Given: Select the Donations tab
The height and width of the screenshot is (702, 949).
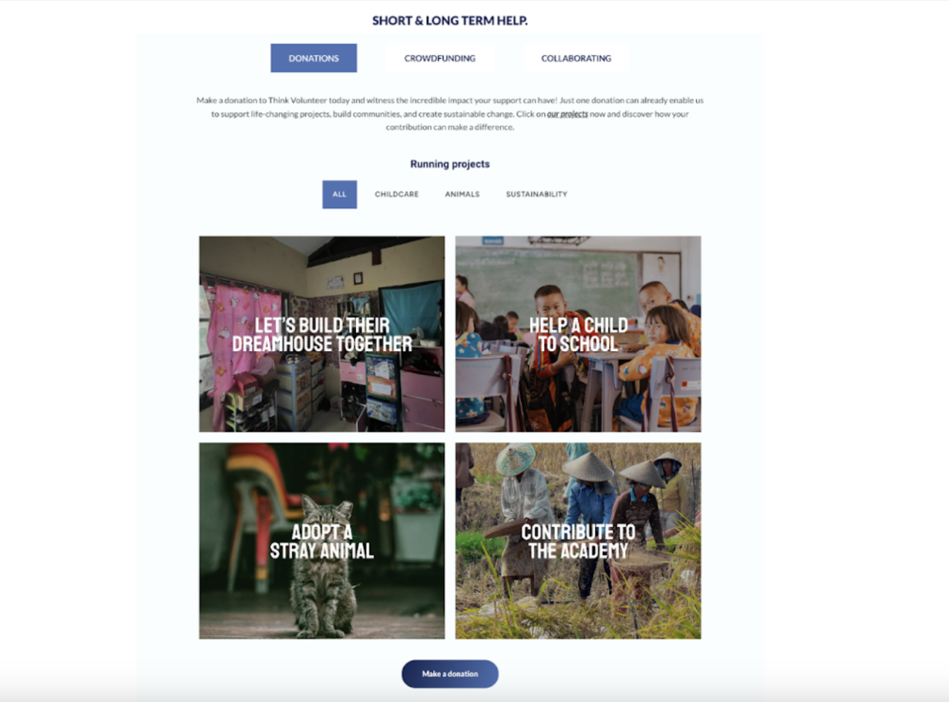Looking at the screenshot, I should 313,58.
